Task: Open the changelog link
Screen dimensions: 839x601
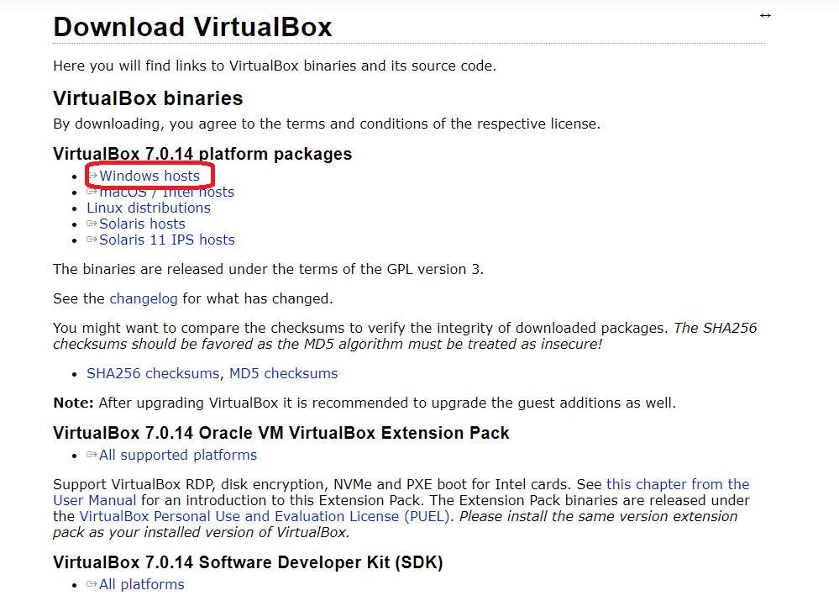Action: click(x=144, y=299)
